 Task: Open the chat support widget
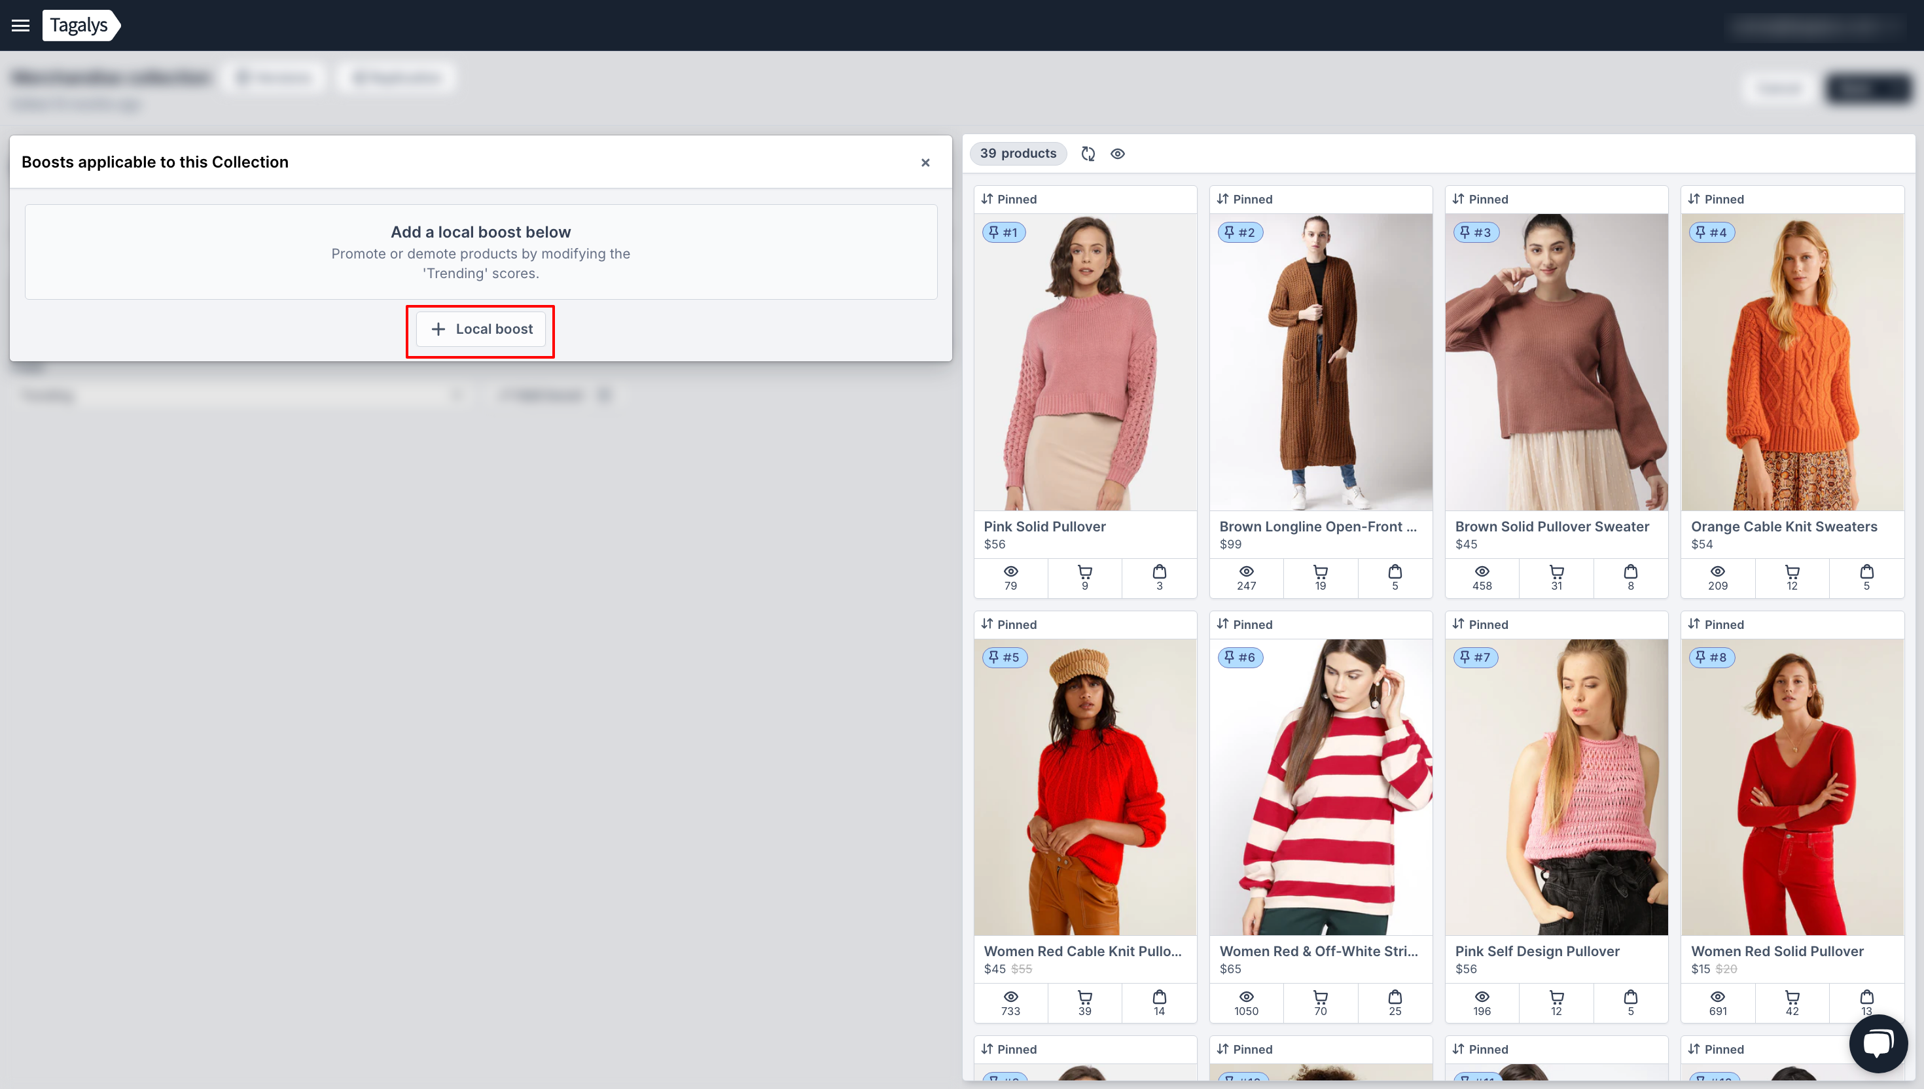(x=1878, y=1043)
